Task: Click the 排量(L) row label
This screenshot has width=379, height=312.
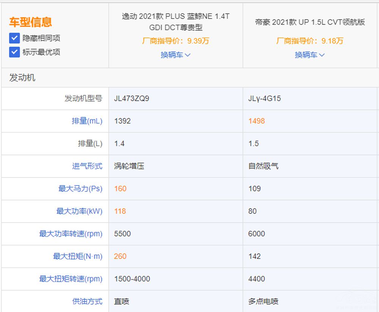Action: (x=90, y=143)
